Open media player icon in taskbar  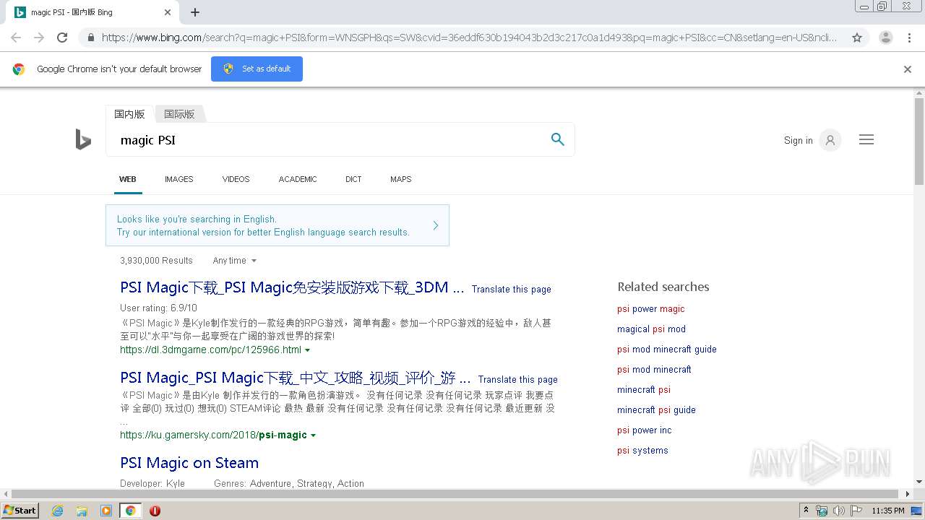pyautogui.click(x=106, y=511)
